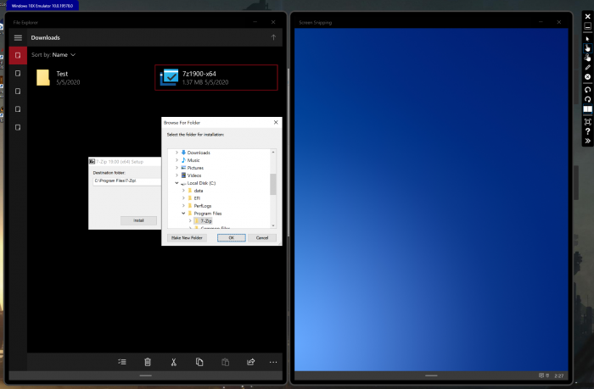Close the emulator with the toolbar X

[587, 16]
